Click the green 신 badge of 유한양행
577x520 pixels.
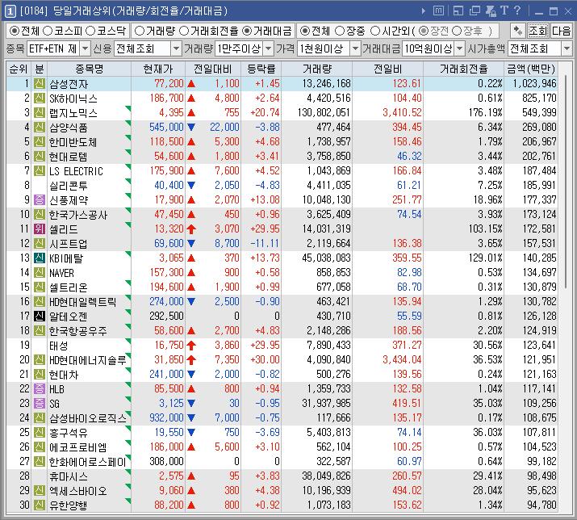pos(40,505)
